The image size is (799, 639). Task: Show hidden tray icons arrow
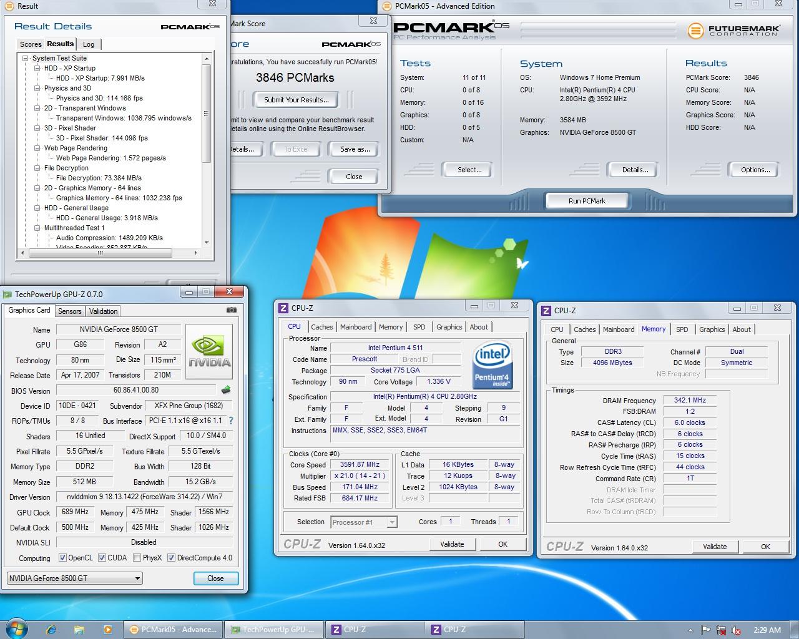[x=690, y=630]
